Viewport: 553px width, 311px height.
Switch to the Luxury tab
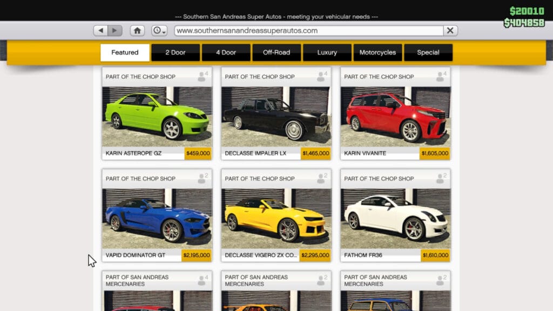tap(327, 52)
